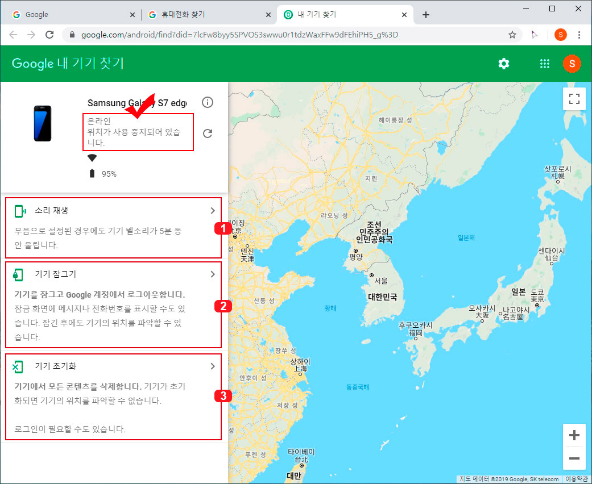Expand the 기기 초기화 option chevron
Image resolution: width=592 pixels, height=484 pixels.
tap(213, 366)
